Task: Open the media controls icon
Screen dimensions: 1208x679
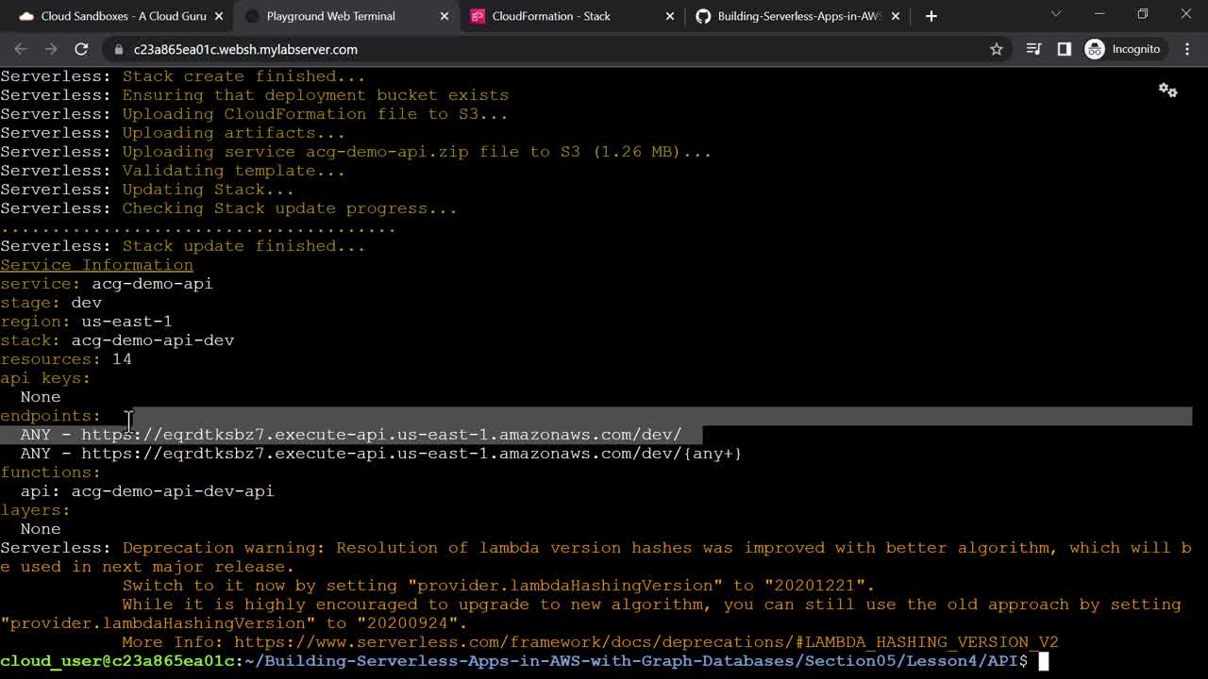Action: tap(1034, 49)
